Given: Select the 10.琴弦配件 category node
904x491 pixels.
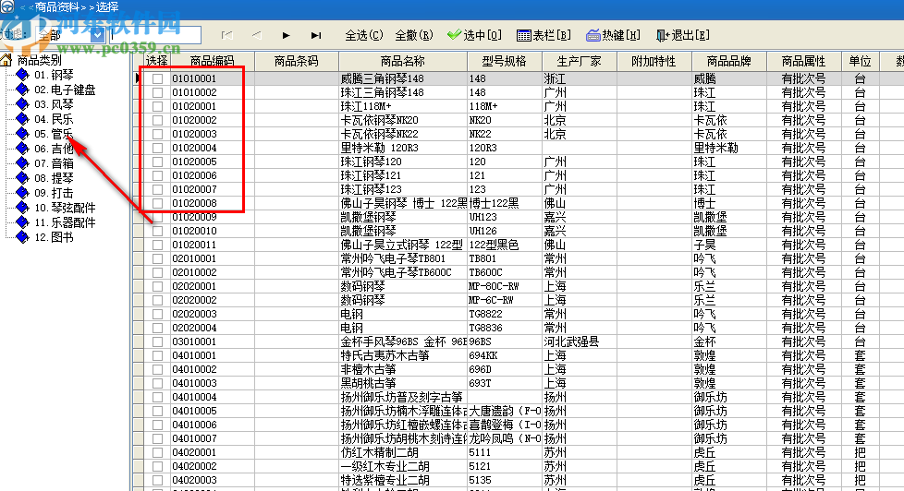Looking at the screenshot, I should (x=65, y=208).
